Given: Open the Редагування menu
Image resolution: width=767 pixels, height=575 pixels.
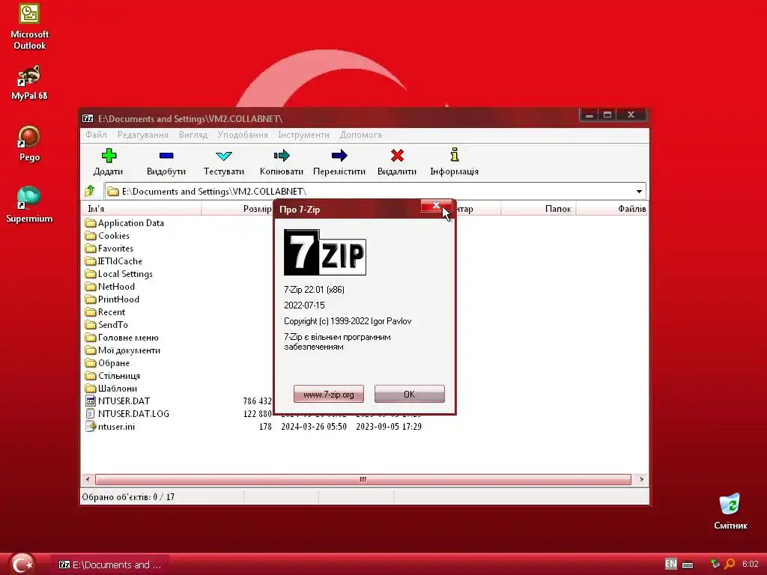Looking at the screenshot, I should [142, 135].
